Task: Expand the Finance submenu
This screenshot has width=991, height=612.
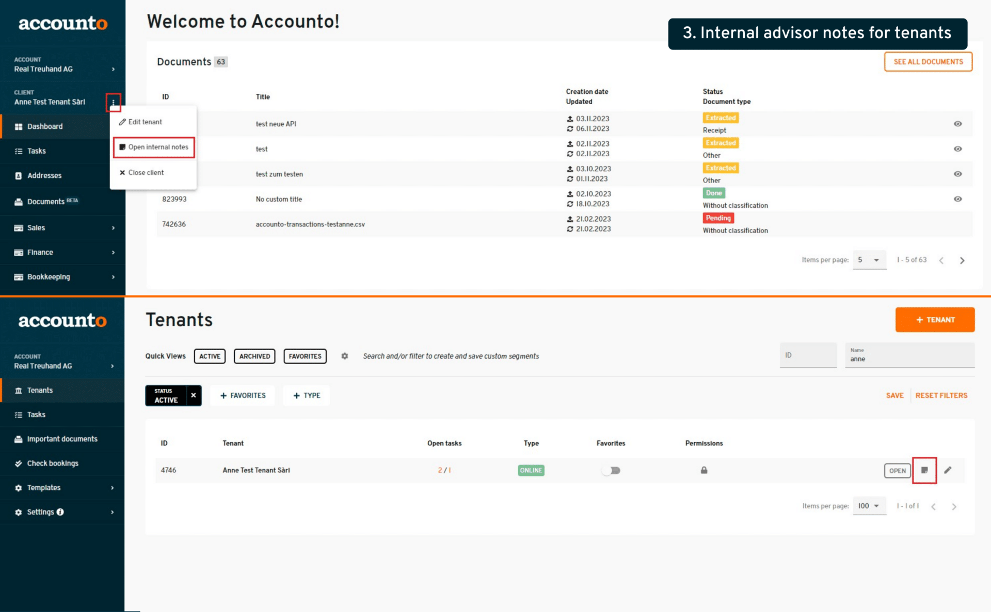Action: [113, 253]
